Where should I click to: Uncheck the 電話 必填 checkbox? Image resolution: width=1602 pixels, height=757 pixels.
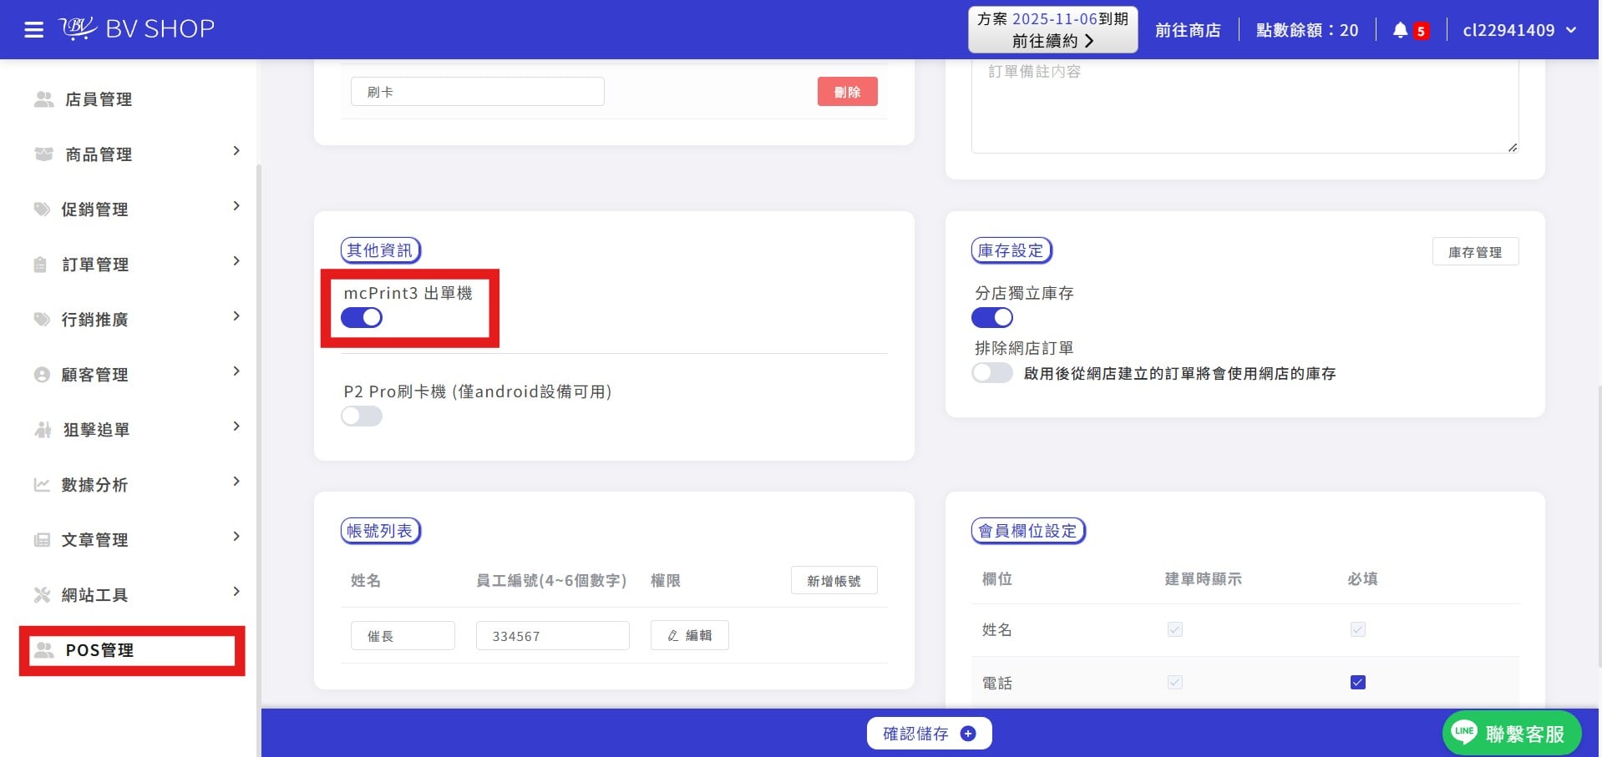1358,683
